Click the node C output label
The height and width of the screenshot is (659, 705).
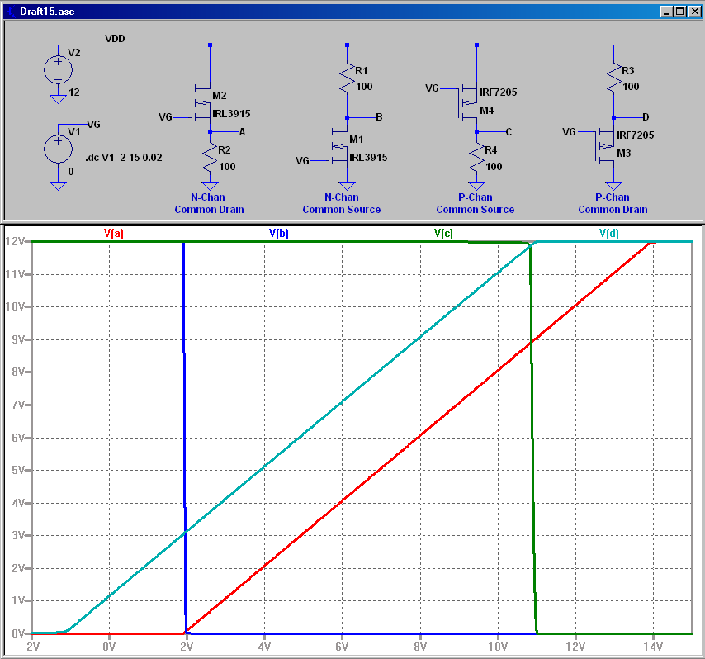click(x=509, y=132)
